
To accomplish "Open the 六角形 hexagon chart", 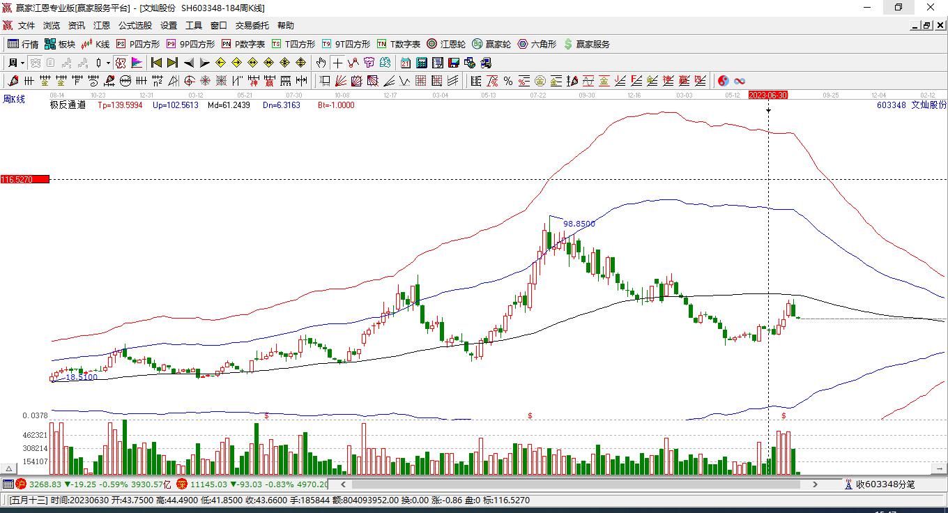I will [x=537, y=44].
